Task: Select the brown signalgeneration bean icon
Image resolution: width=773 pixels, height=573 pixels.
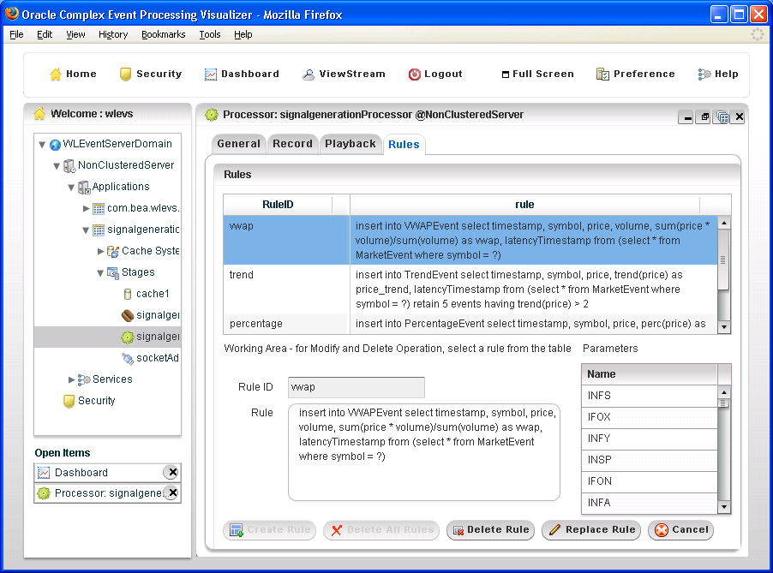Action: point(127,315)
